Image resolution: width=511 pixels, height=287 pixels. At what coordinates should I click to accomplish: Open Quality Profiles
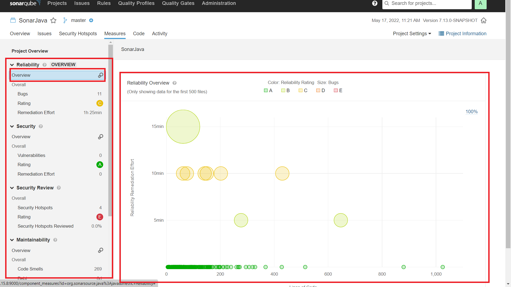point(136,3)
